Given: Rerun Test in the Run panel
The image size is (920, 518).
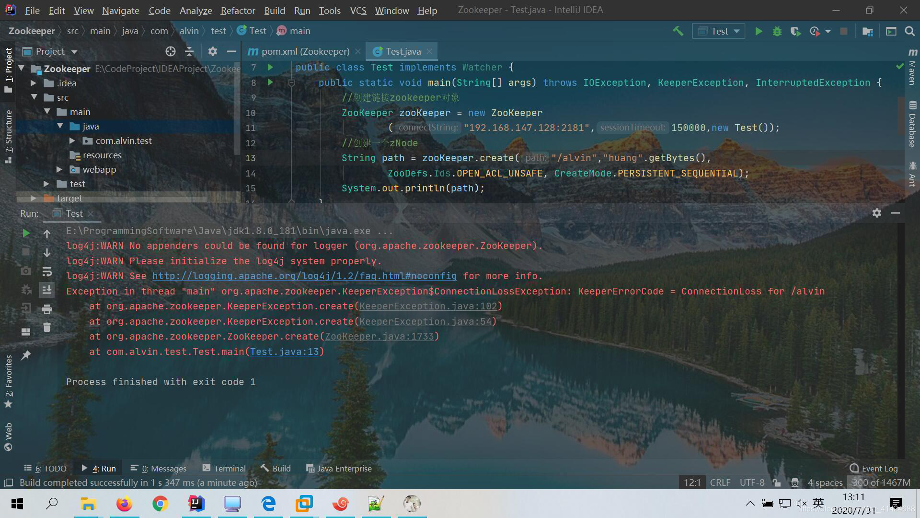Looking at the screenshot, I should (x=26, y=233).
